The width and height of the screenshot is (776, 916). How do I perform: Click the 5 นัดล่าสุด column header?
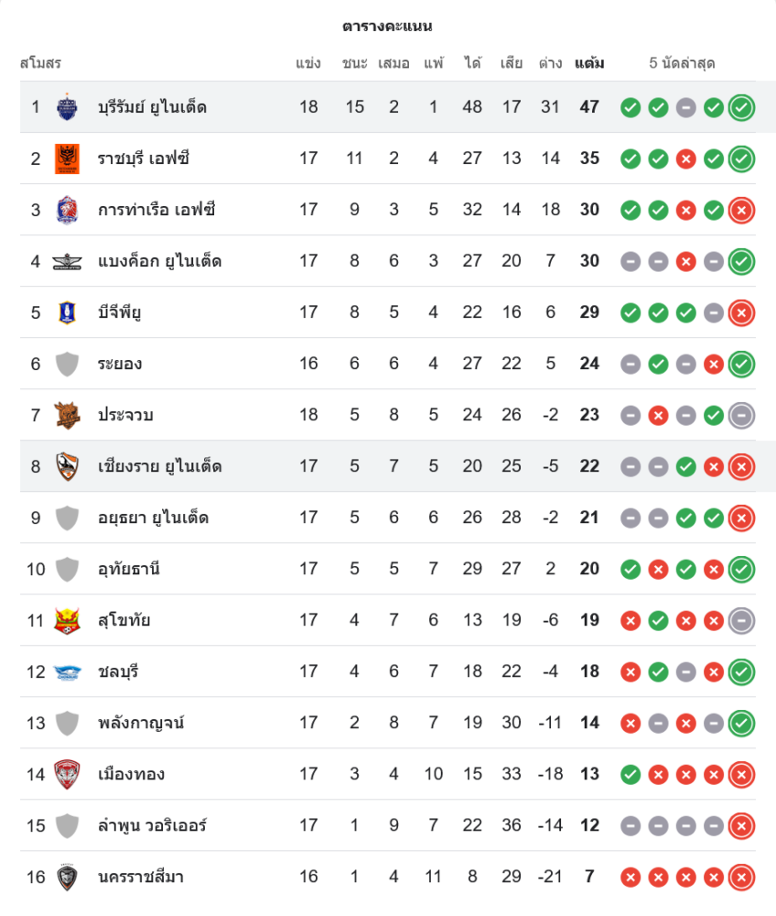pyautogui.click(x=682, y=63)
